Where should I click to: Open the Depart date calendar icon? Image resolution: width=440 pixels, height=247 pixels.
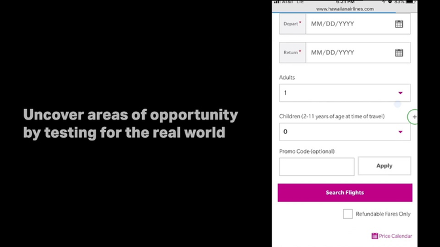coord(399,24)
